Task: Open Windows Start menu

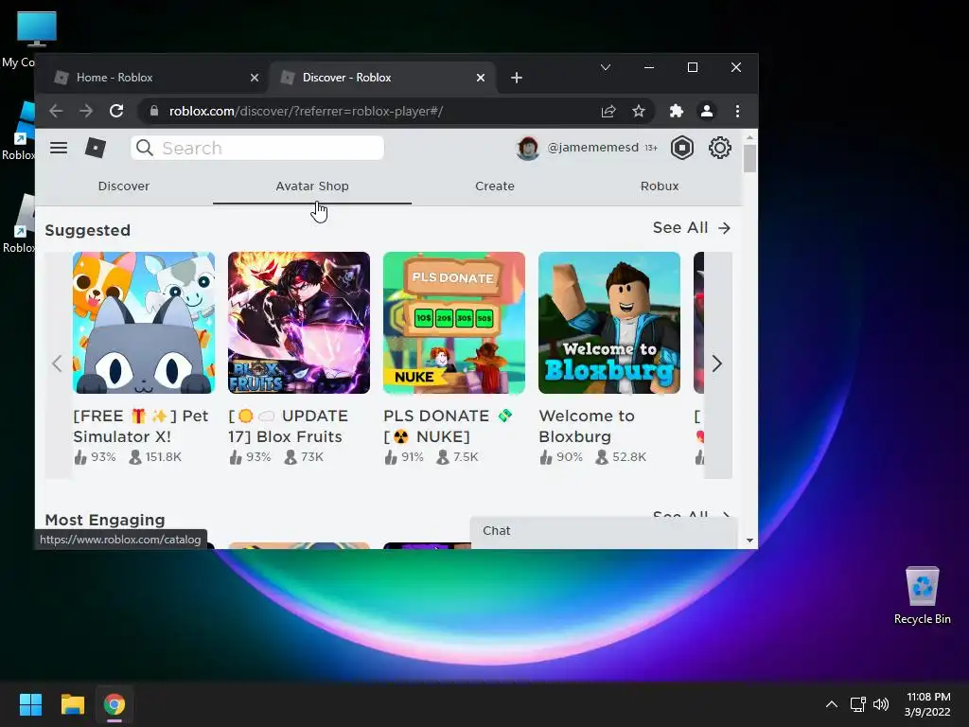Action: point(30,704)
